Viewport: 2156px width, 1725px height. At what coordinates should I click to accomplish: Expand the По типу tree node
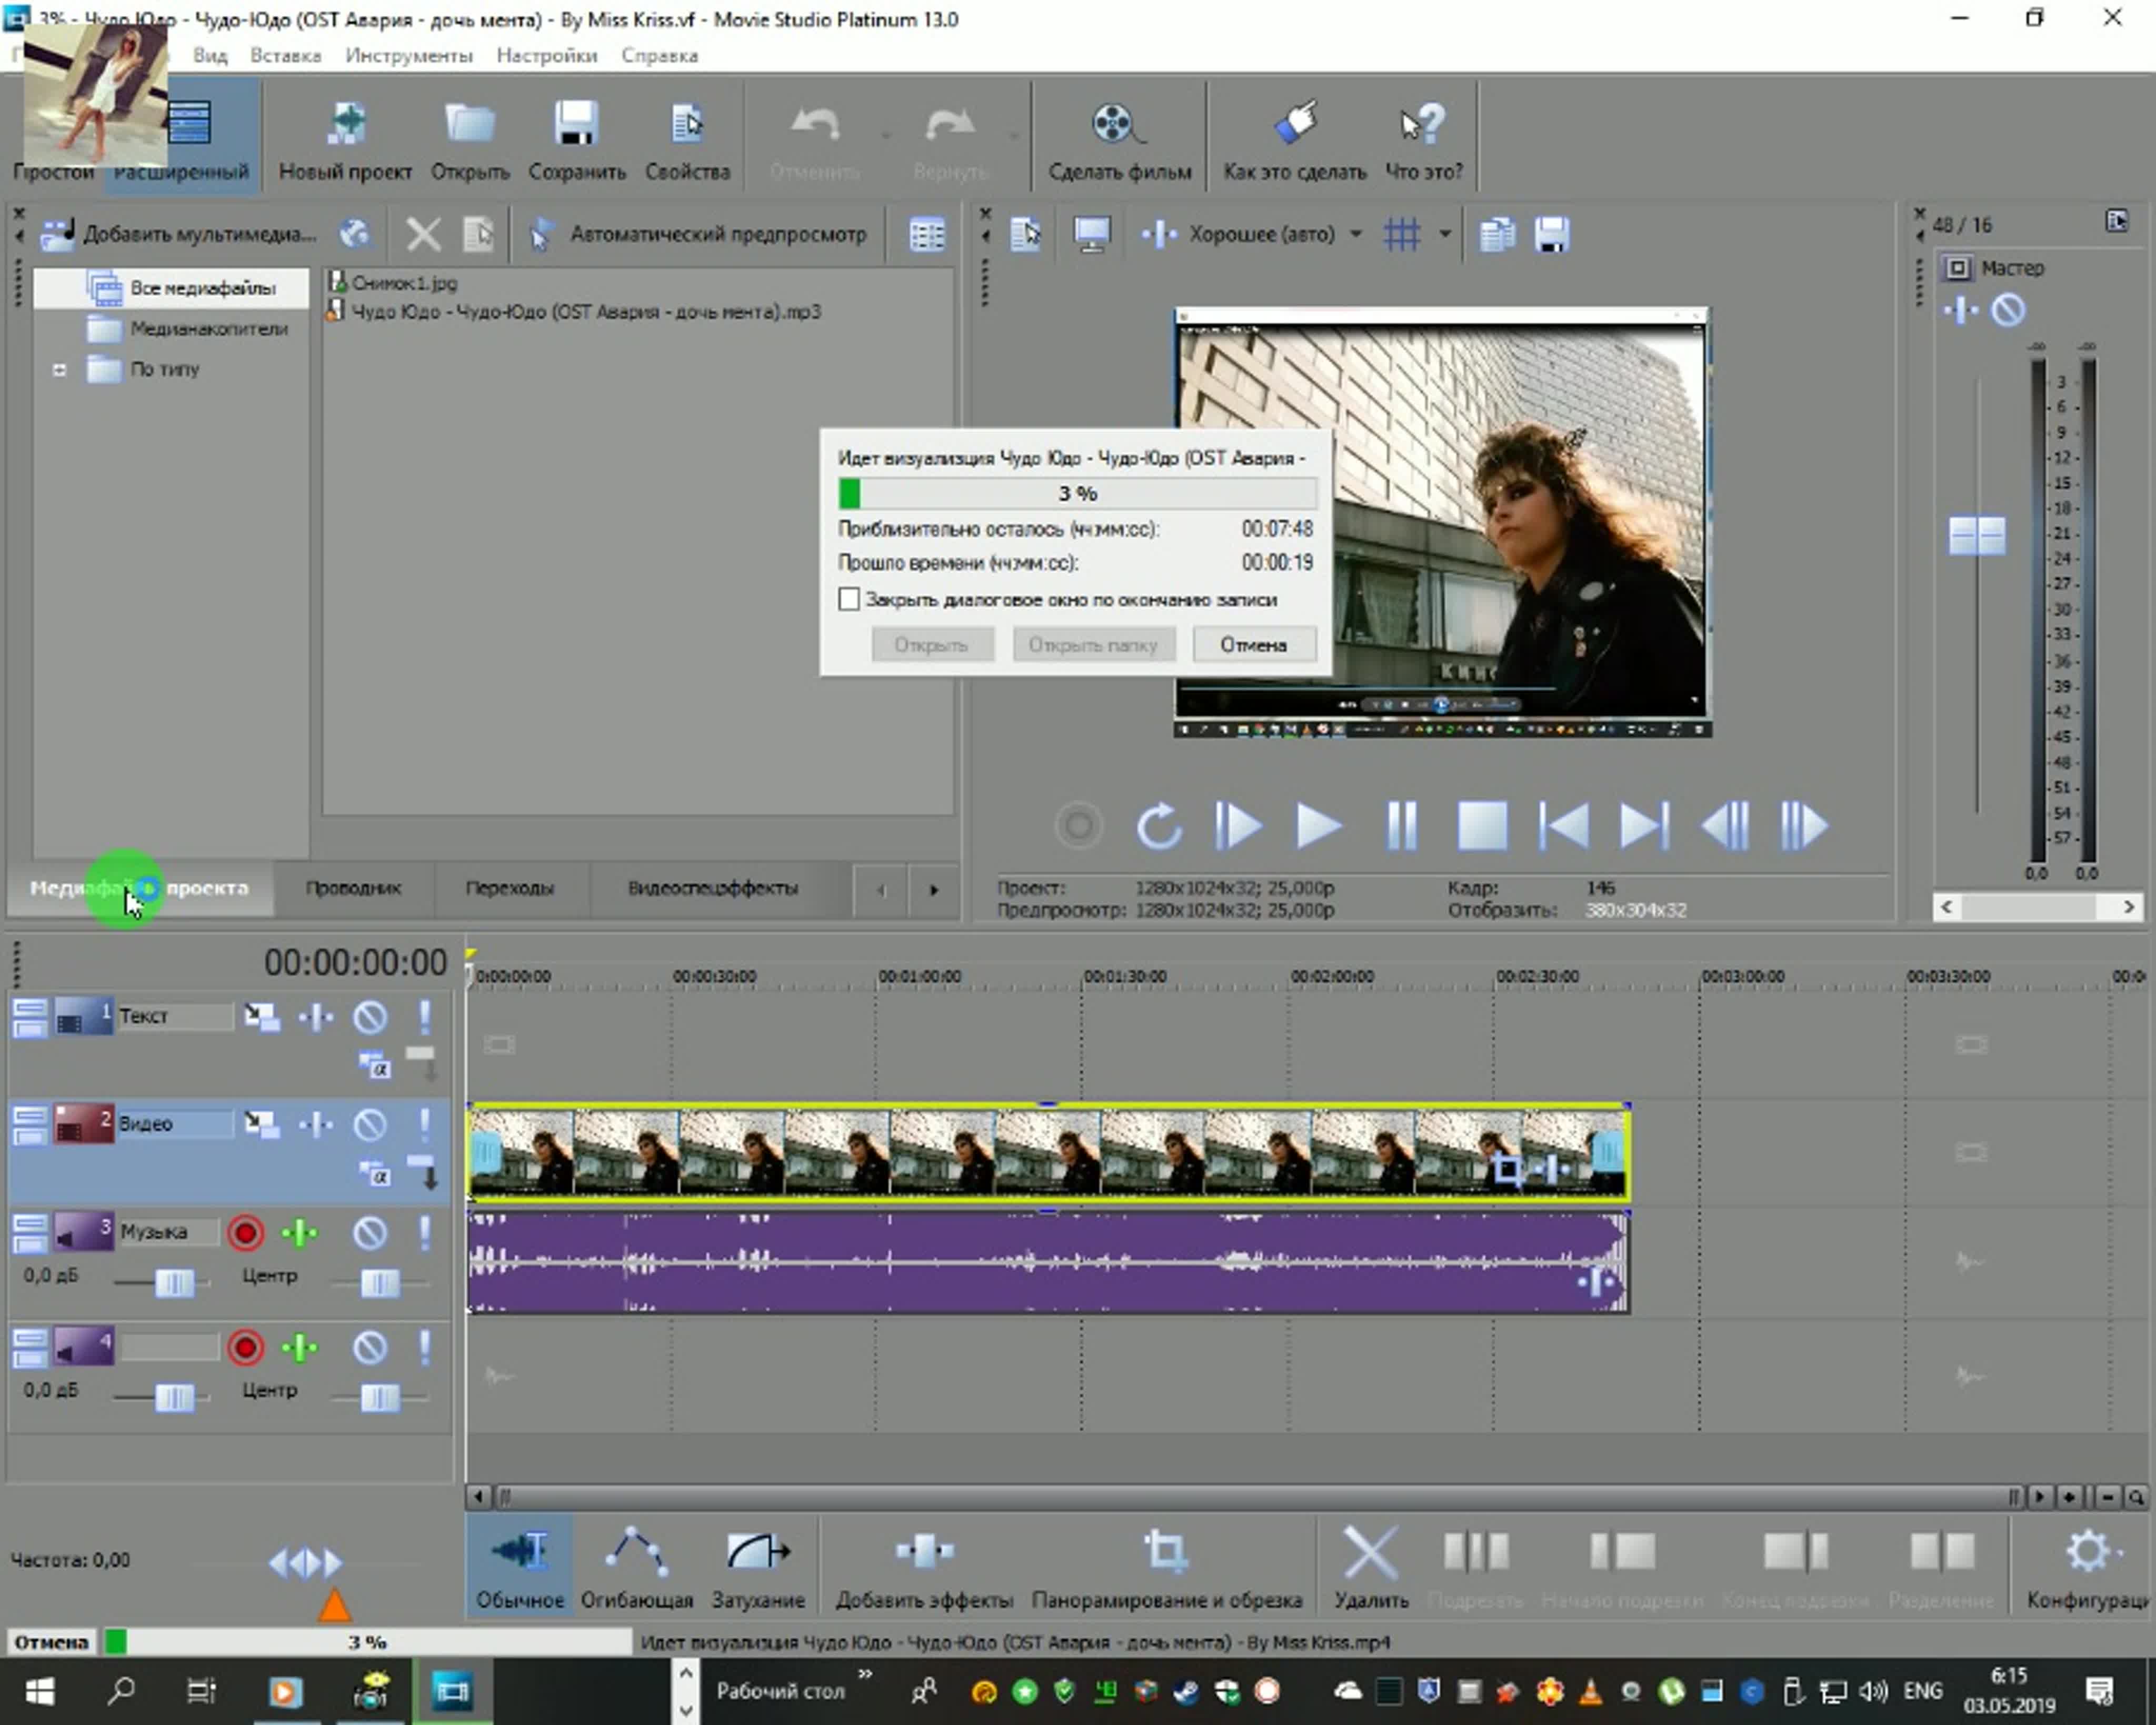(x=59, y=370)
